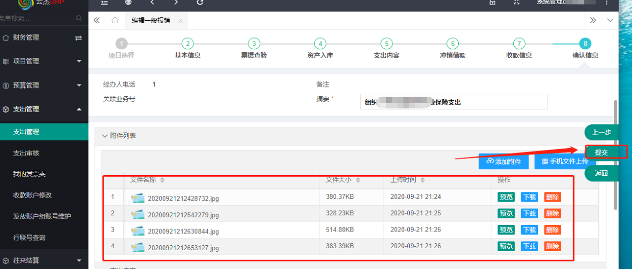Click the swap icon beside 财务管理
Image resolution: width=632 pixels, height=269 pixels.
coord(78,38)
